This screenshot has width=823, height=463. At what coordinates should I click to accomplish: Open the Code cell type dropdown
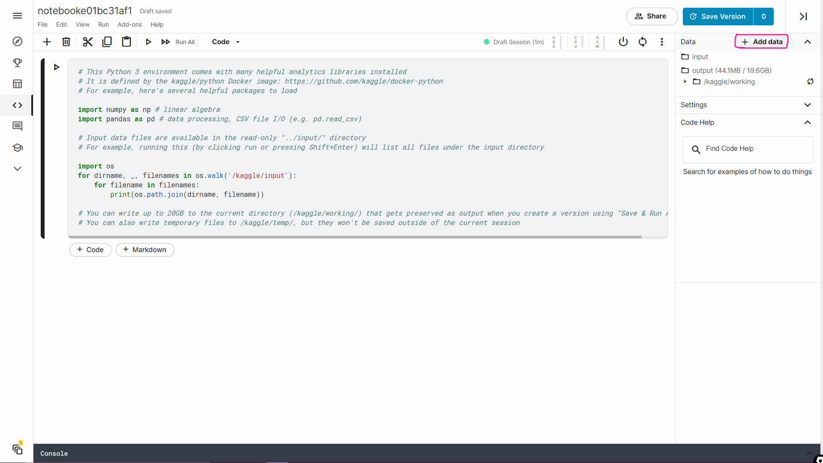coord(225,42)
